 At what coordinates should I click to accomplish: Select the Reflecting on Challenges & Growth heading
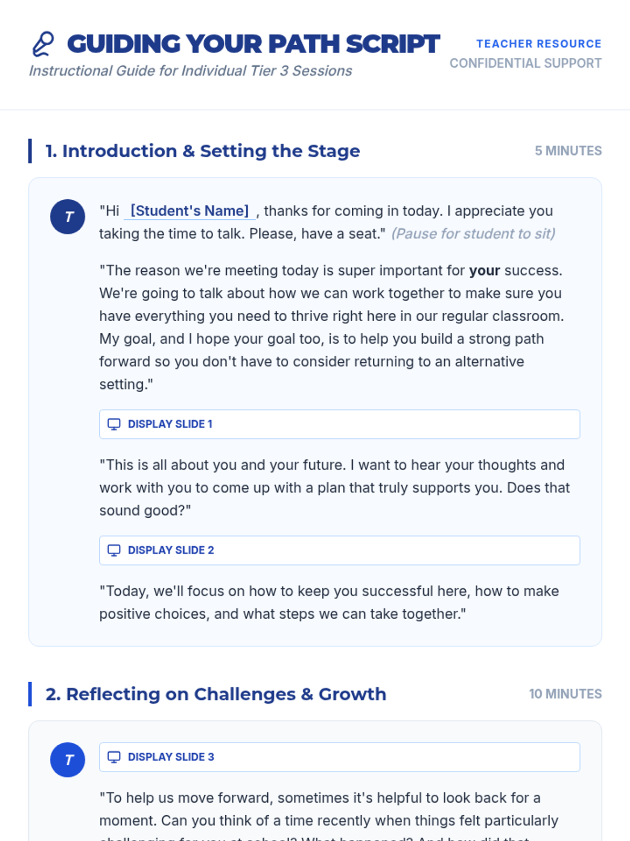(216, 694)
